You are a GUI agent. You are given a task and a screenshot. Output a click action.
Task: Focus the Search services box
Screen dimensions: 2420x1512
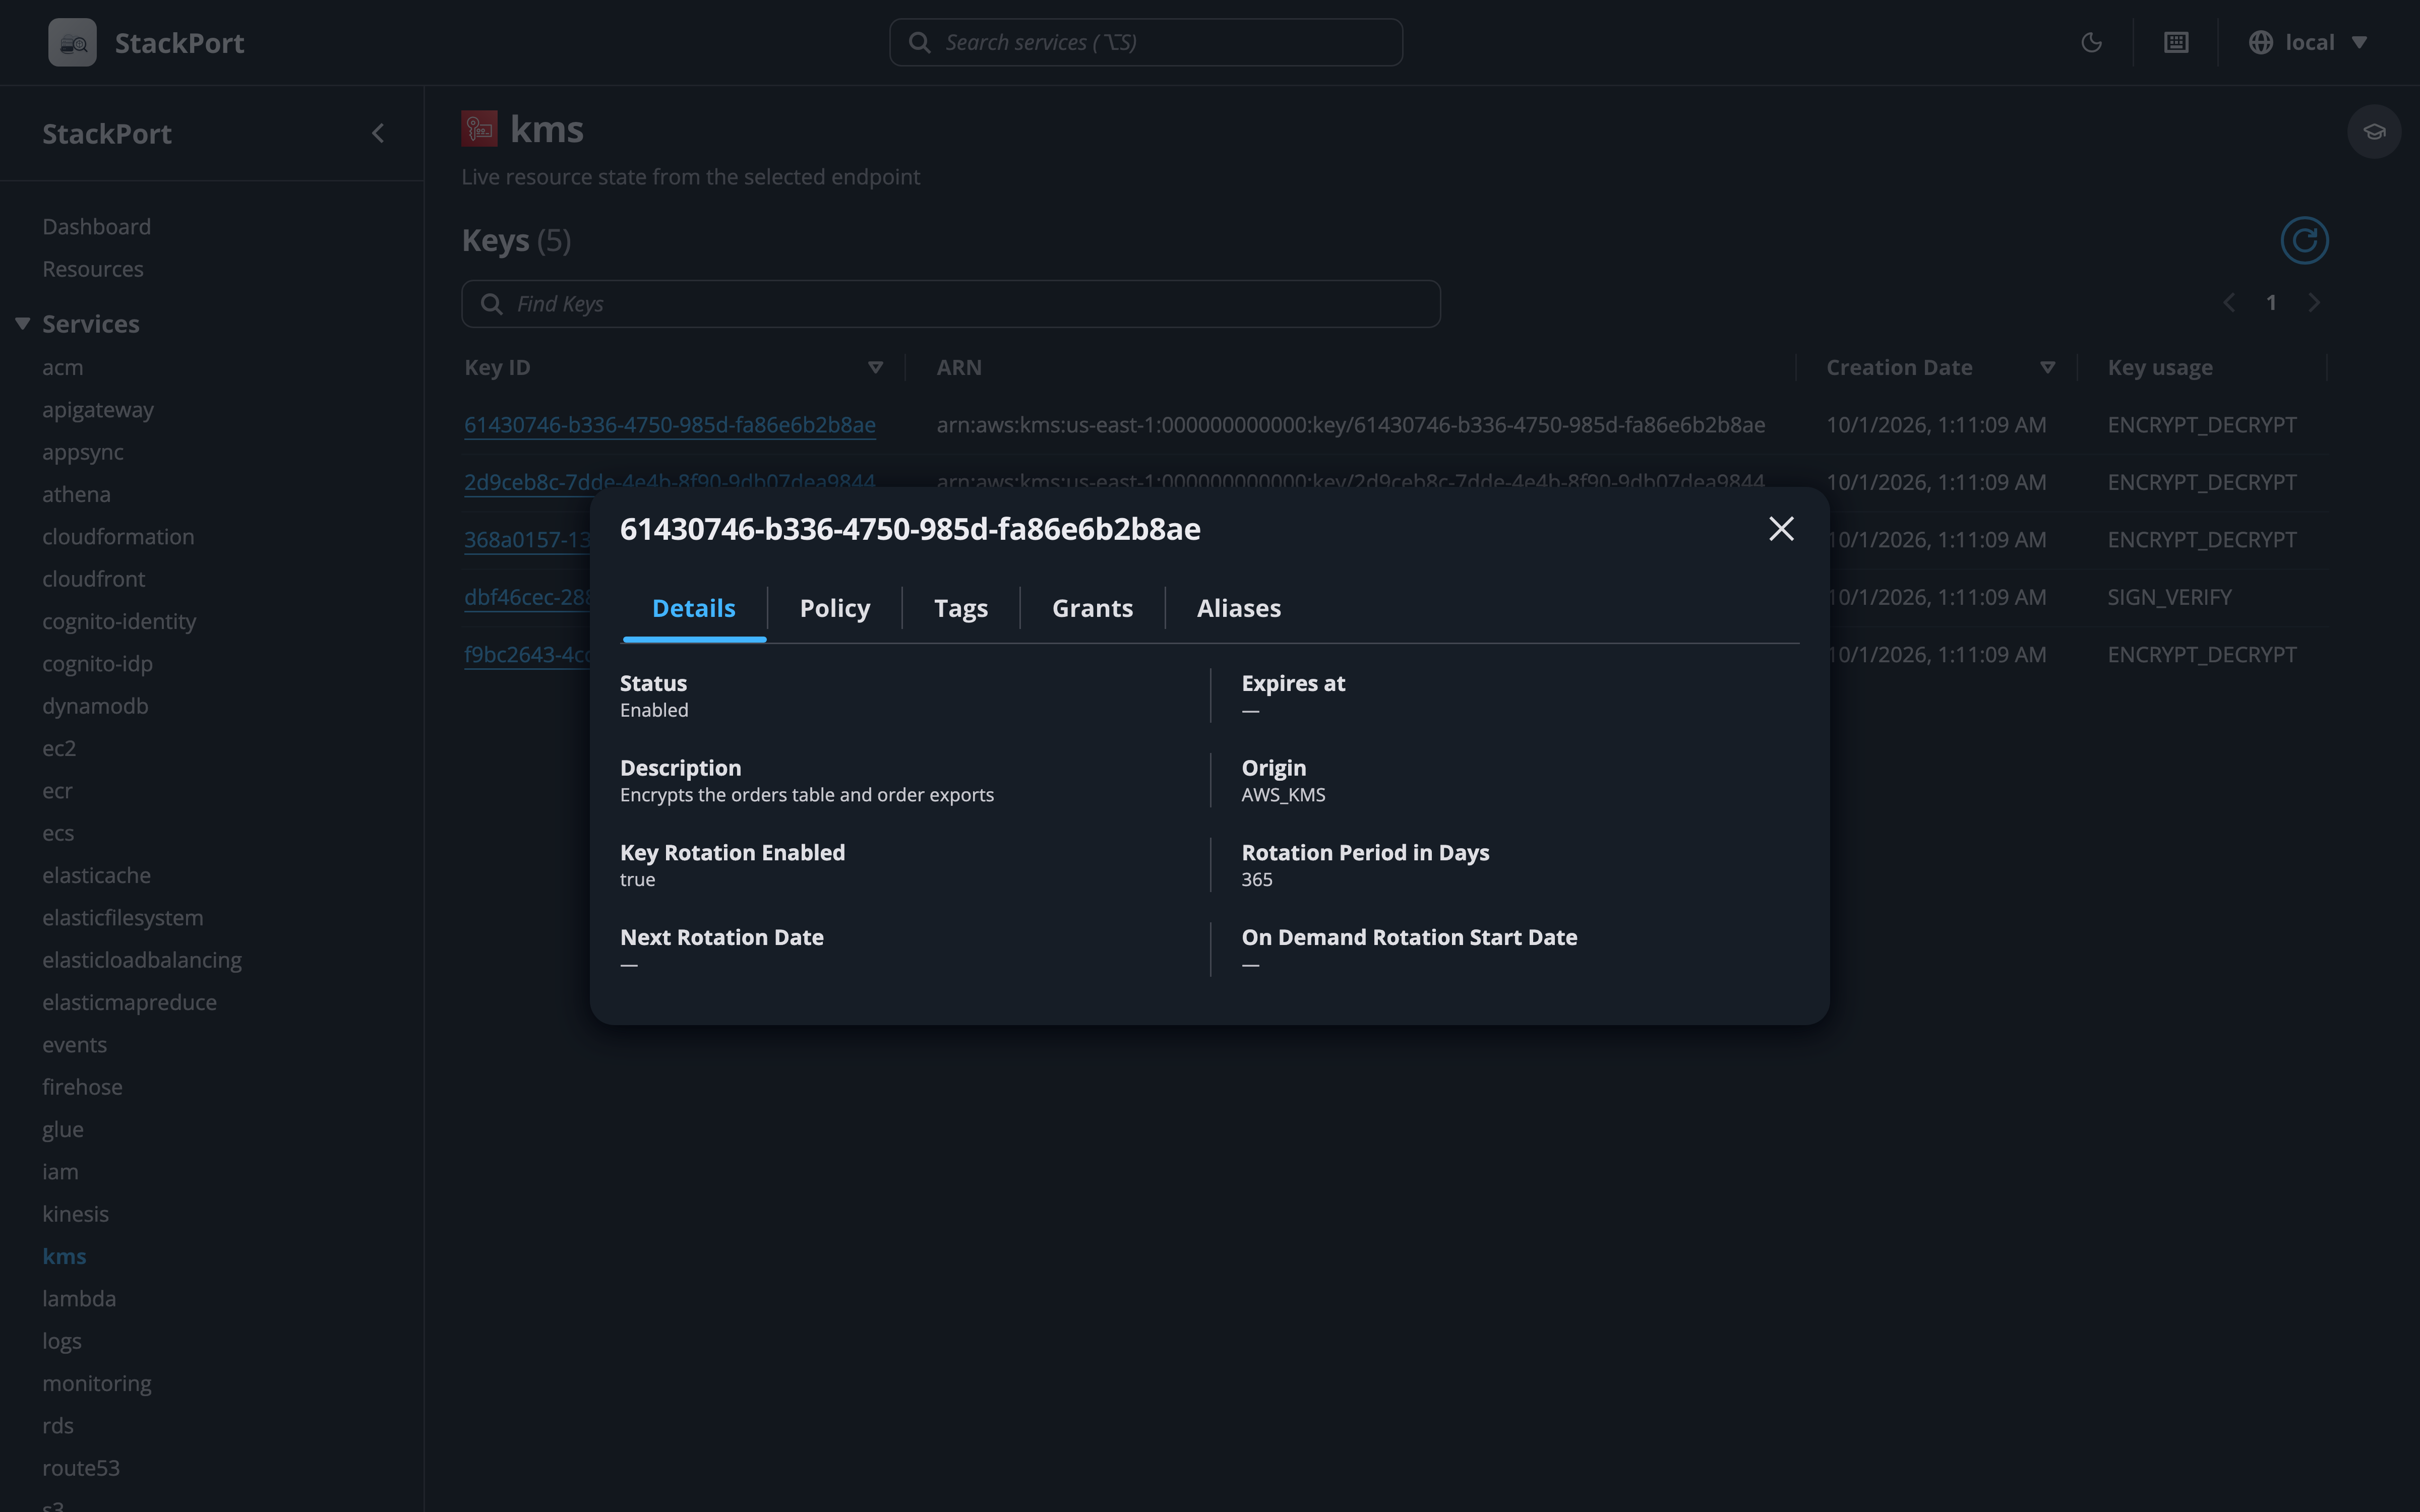(1145, 42)
